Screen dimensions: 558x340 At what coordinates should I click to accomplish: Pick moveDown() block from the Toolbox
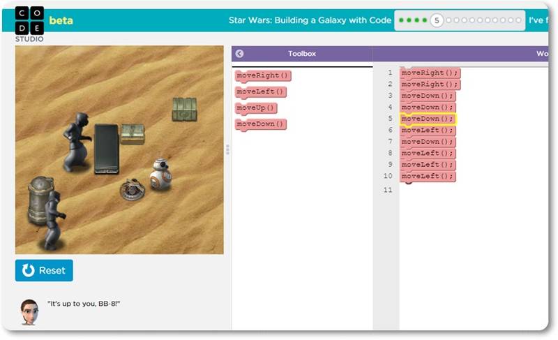(260, 124)
